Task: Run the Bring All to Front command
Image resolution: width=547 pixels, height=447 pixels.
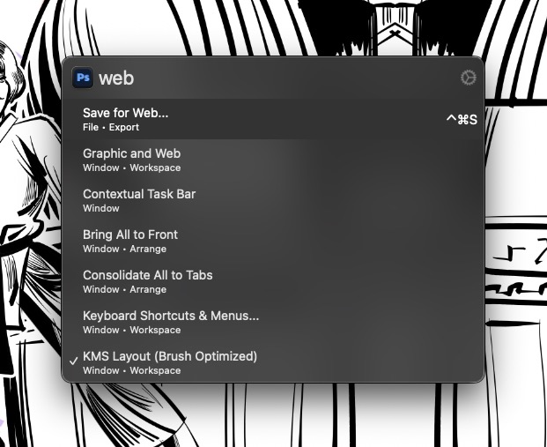Action: click(x=130, y=235)
